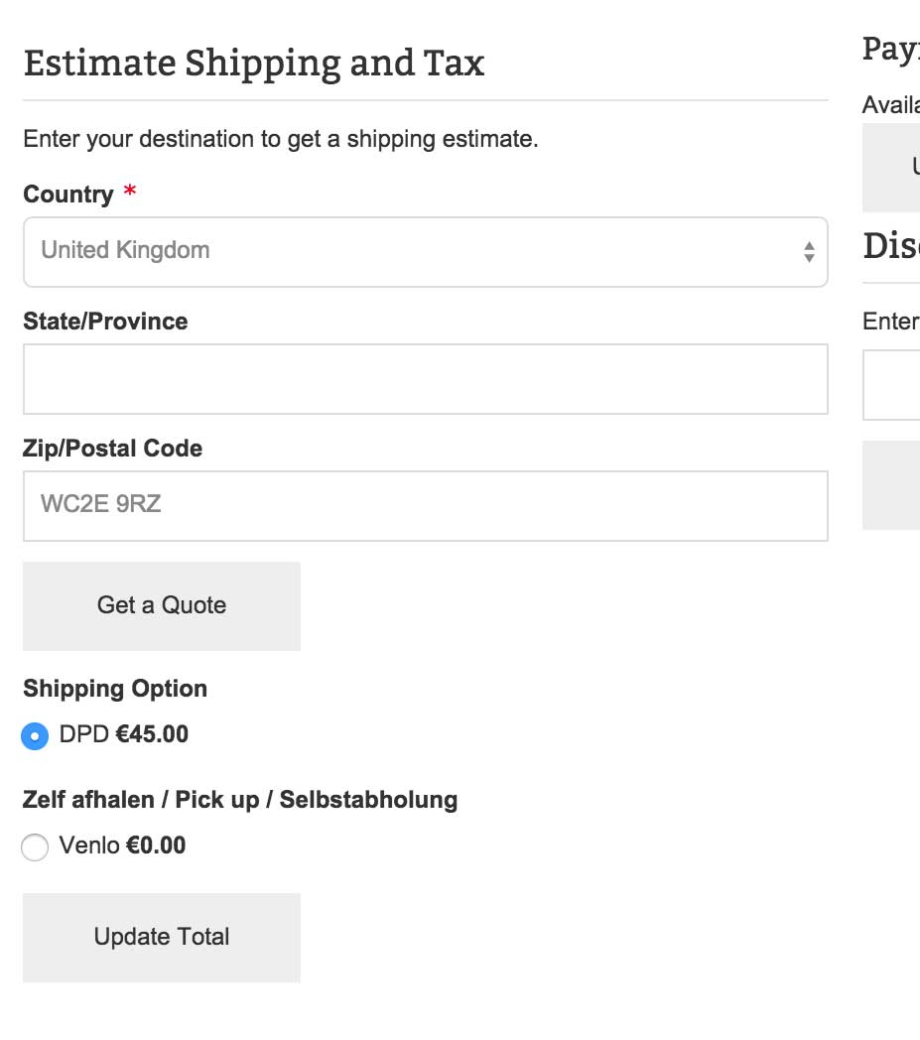Choose the Venlo pick up radio button
The image size is (920, 1040).
(x=35, y=847)
